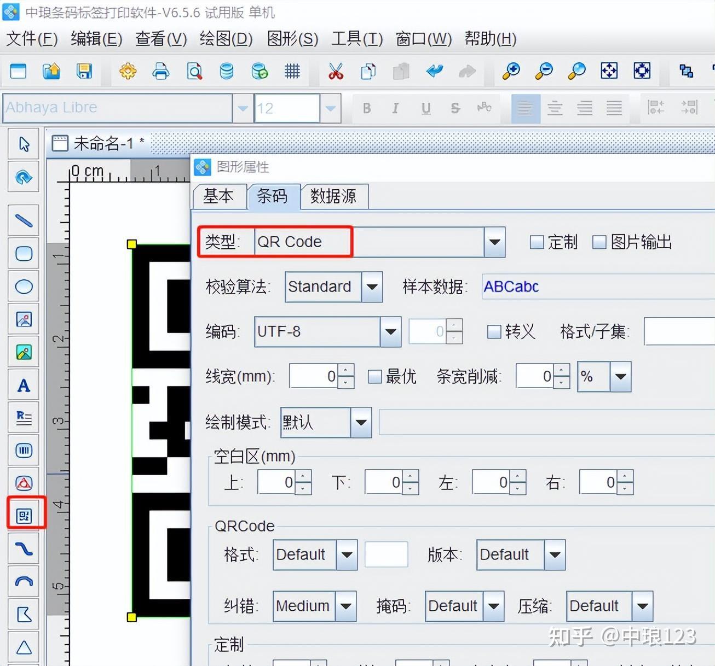Switch to the 基本 tab

(218, 196)
